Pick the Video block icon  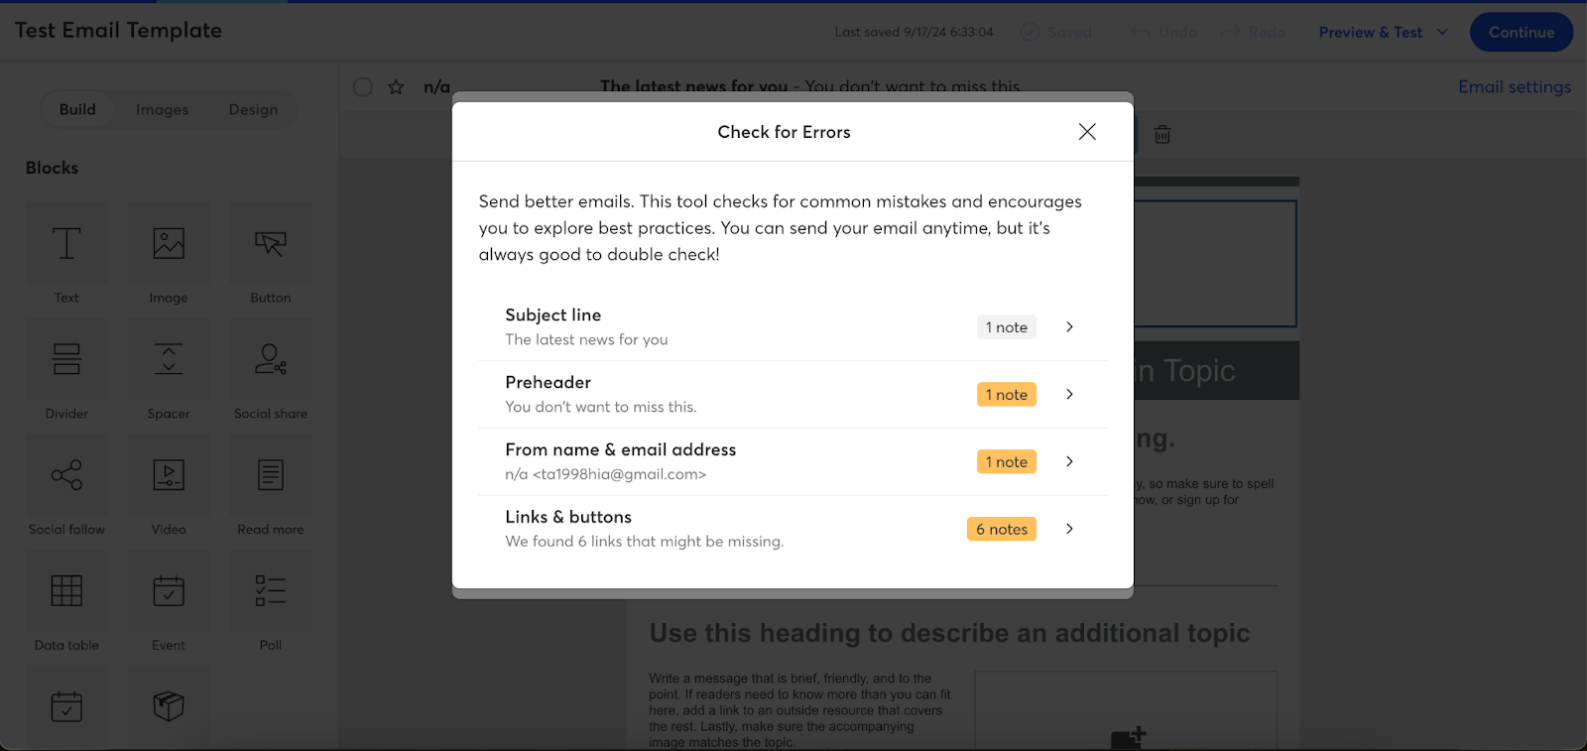click(x=168, y=474)
